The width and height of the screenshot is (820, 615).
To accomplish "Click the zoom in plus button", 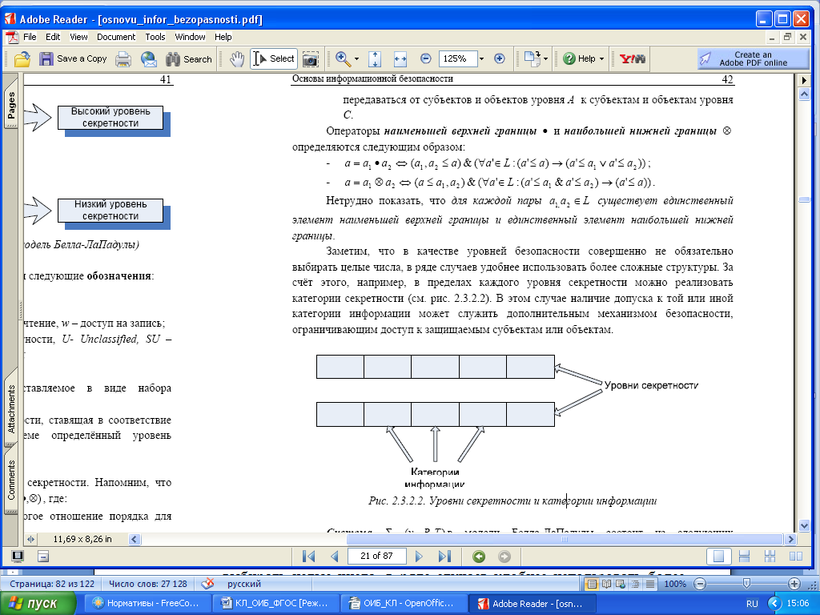I will pos(500,58).
